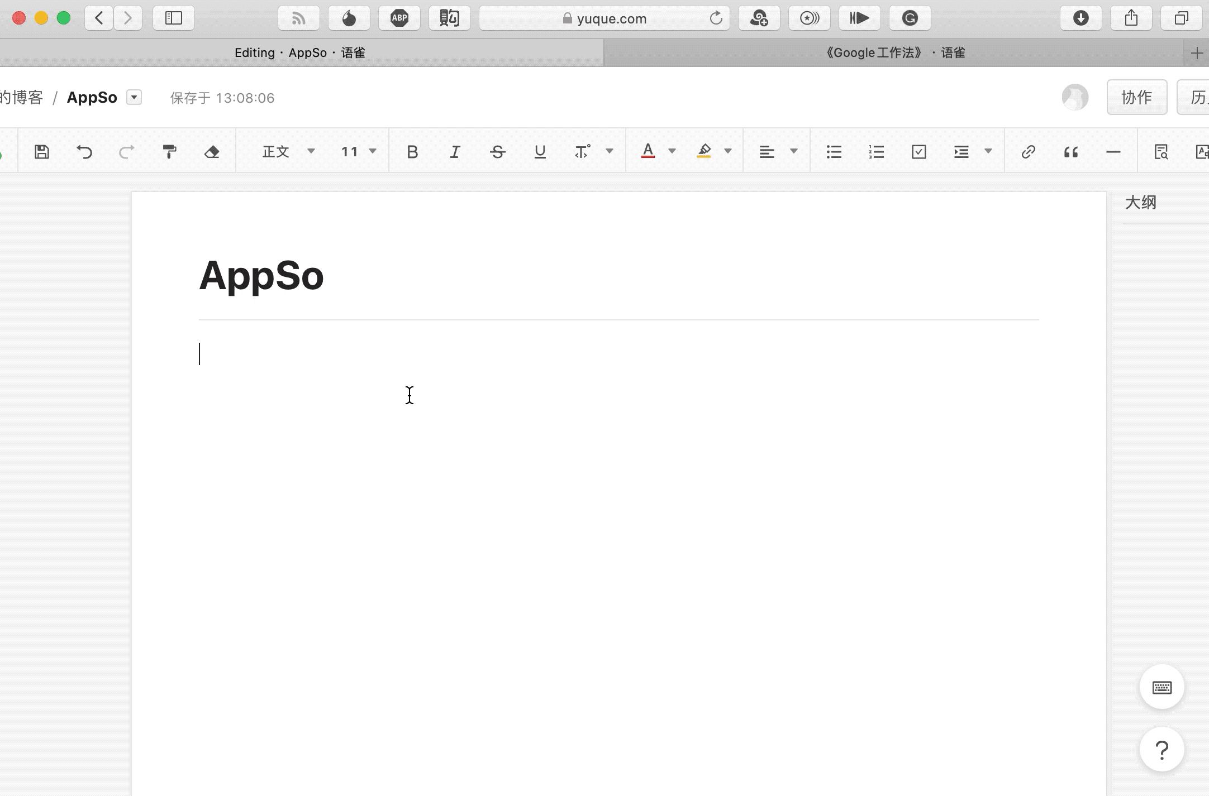Switch to the 《Google工作法》 tab
1209x796 pixels.
pyautogui.click(x=894, y=53)
